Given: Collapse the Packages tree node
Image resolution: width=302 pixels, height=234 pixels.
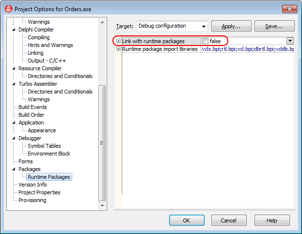Looking at the screenshot, I should point(14,169).
